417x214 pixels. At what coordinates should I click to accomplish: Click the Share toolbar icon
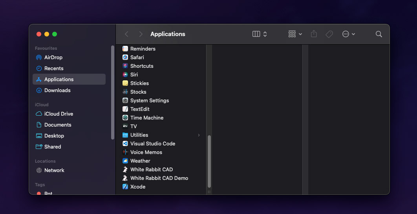(314, 34)
